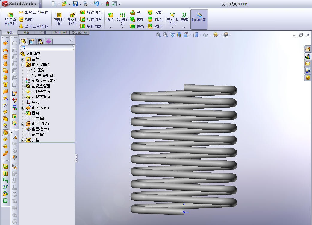312x225 pixels.
Task: Open the ConfigurationManager tab
Action: point(40,41)
